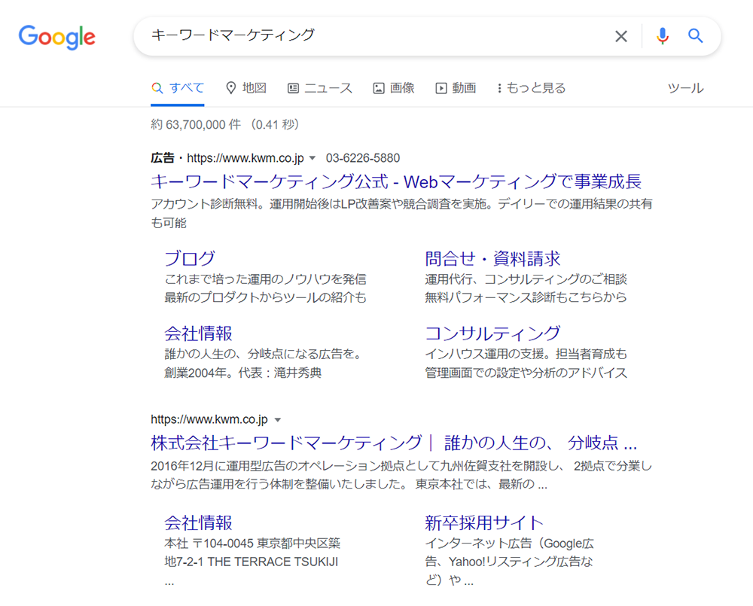753x606 pixels.
Task: Click the ad description starting アカウント診断無料
Action: [401, 213]
